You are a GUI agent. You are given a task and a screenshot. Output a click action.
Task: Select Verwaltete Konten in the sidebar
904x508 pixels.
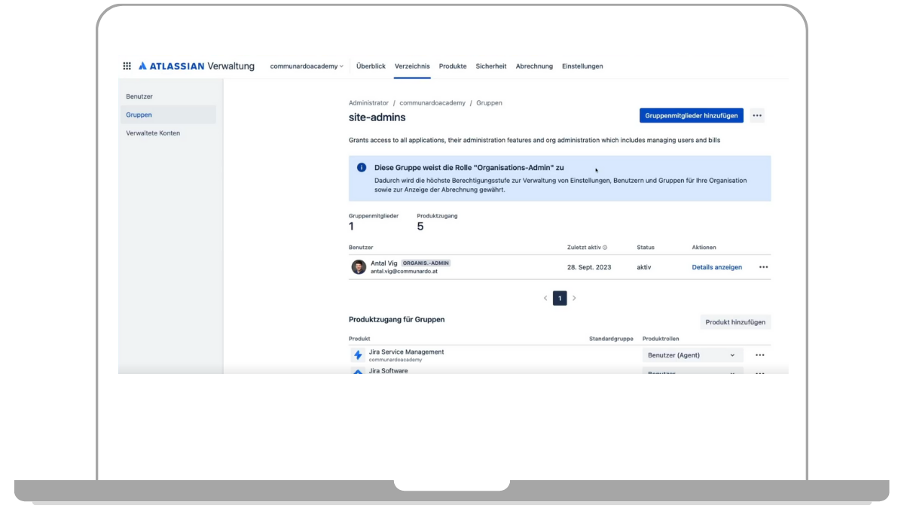[x=153, y=133]
